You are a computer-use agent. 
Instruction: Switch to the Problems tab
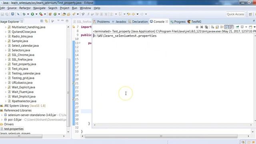pos(101,22)
